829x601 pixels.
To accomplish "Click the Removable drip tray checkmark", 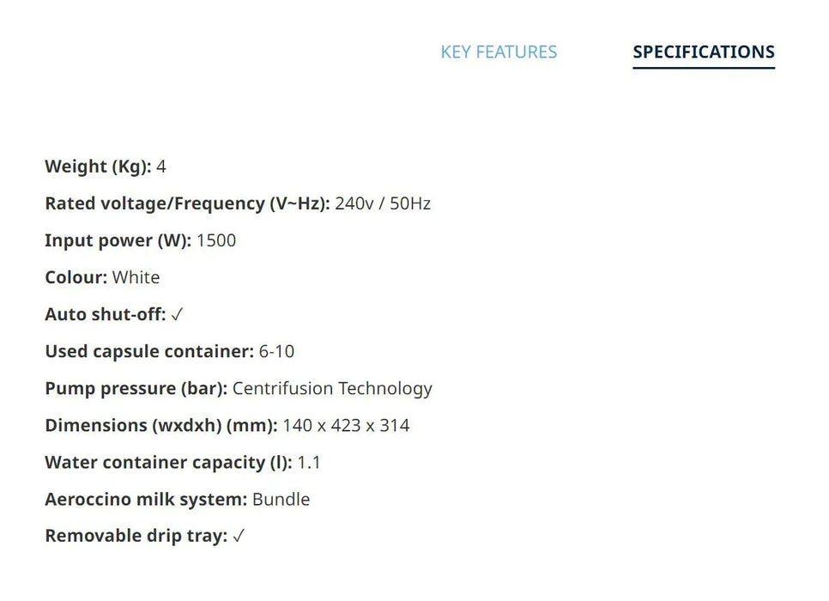I will pyautogui.click(x=239, y=537).
